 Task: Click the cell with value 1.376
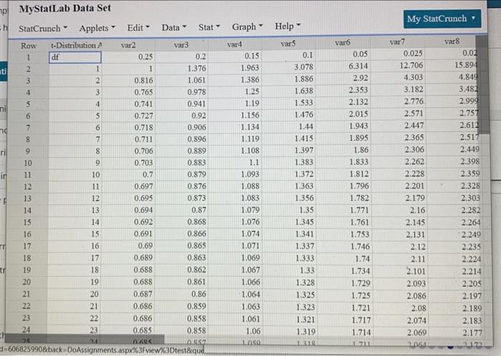coord(182,69)
